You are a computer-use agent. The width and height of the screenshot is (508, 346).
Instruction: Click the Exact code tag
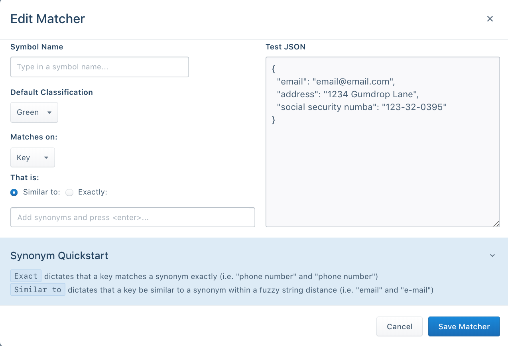point(26,276)
